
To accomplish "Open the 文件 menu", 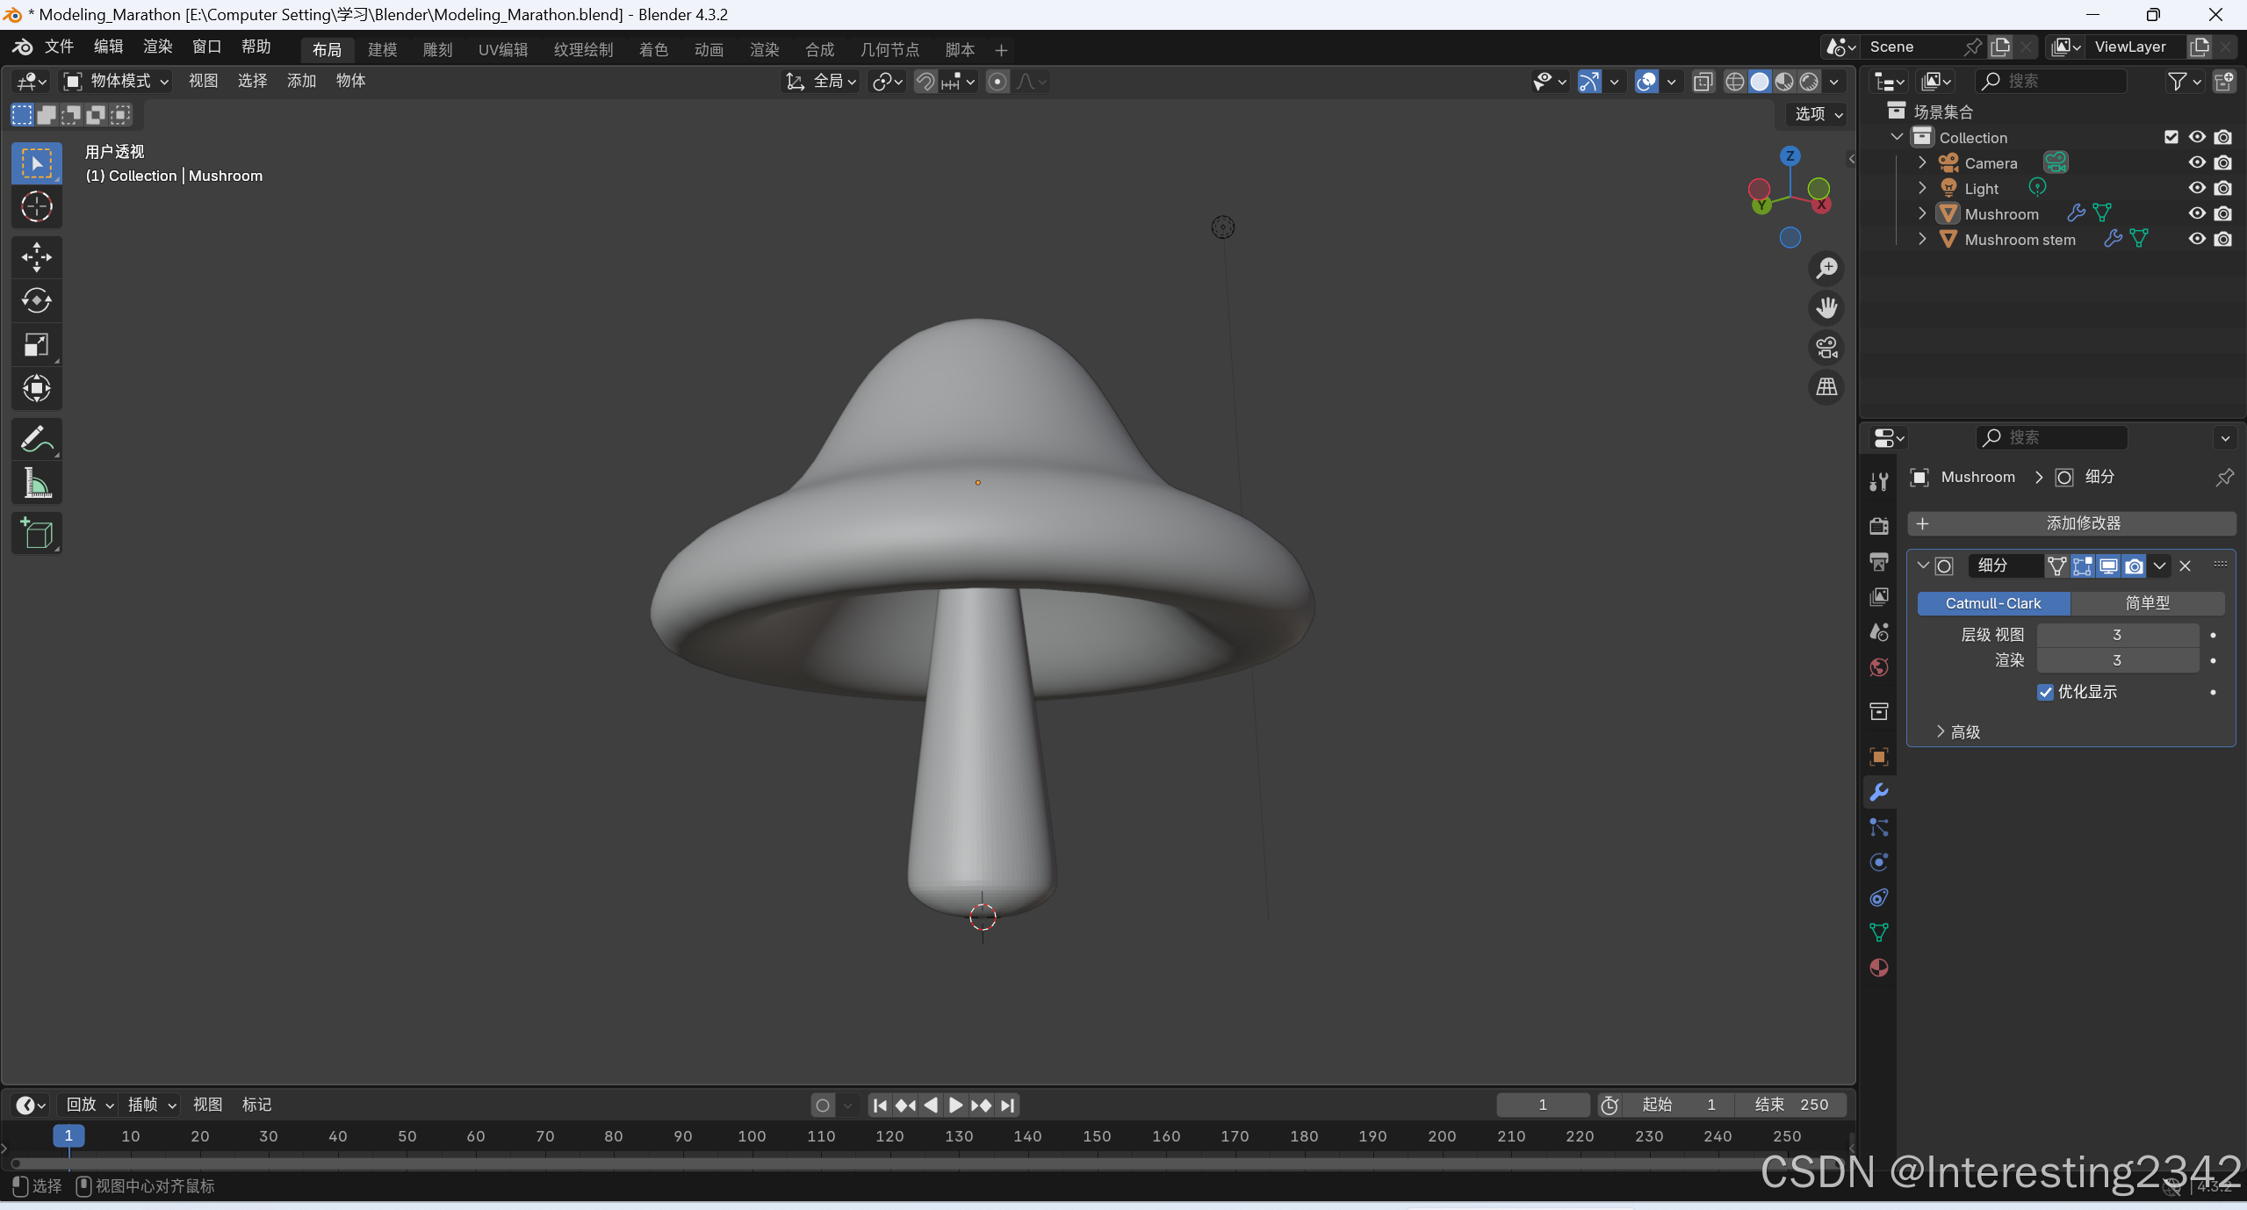I will pos(59,47).
